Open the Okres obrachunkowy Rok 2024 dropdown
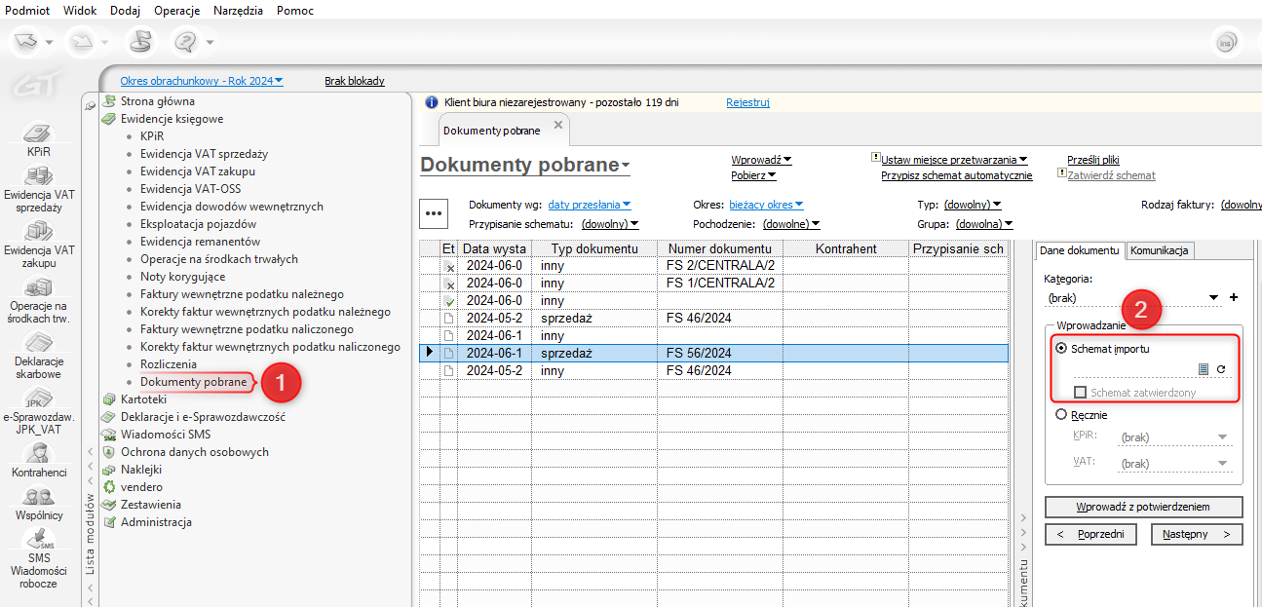Viewport: 1262px width, 607px height. [x=202, y=81]
